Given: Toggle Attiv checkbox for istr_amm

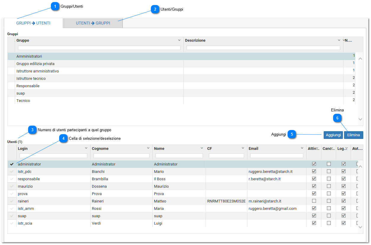Looking at the screenshot, I should tap(314, 208).
